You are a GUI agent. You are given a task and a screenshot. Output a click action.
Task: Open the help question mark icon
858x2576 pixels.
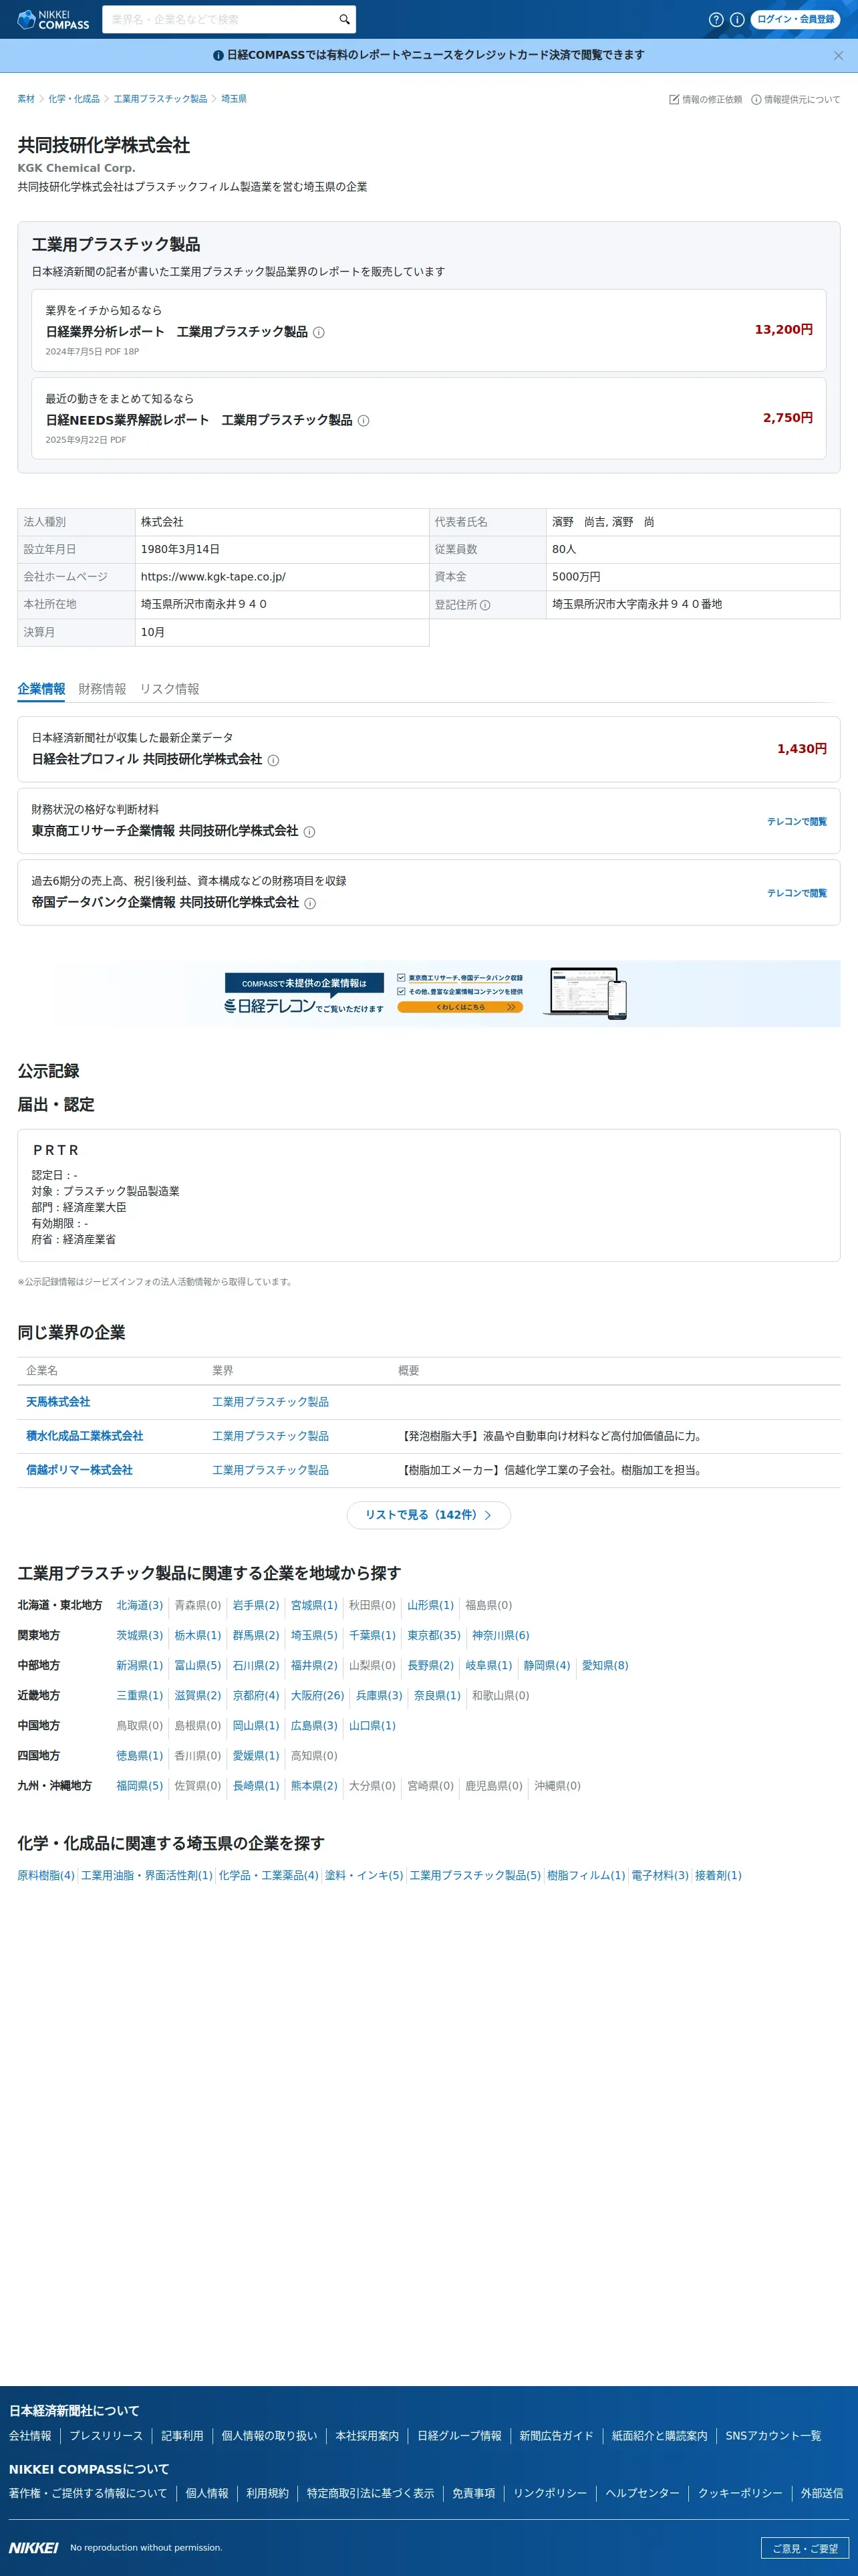click(716, 19)
